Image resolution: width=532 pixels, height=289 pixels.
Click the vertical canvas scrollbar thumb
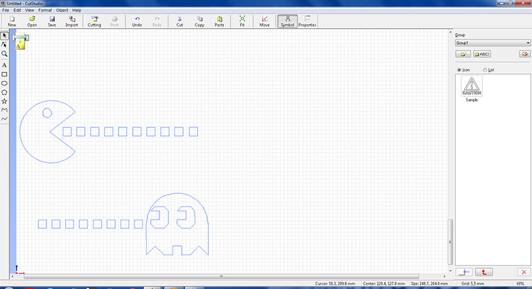(451, 242)
